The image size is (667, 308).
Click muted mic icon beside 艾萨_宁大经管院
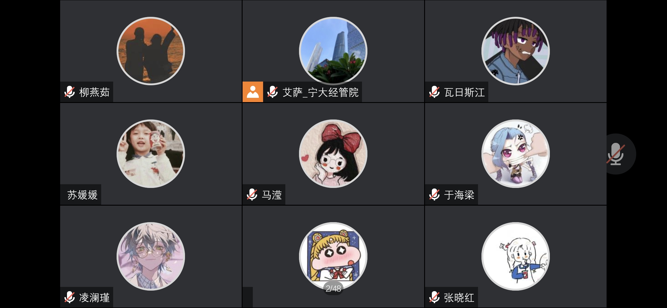[273, 92]
